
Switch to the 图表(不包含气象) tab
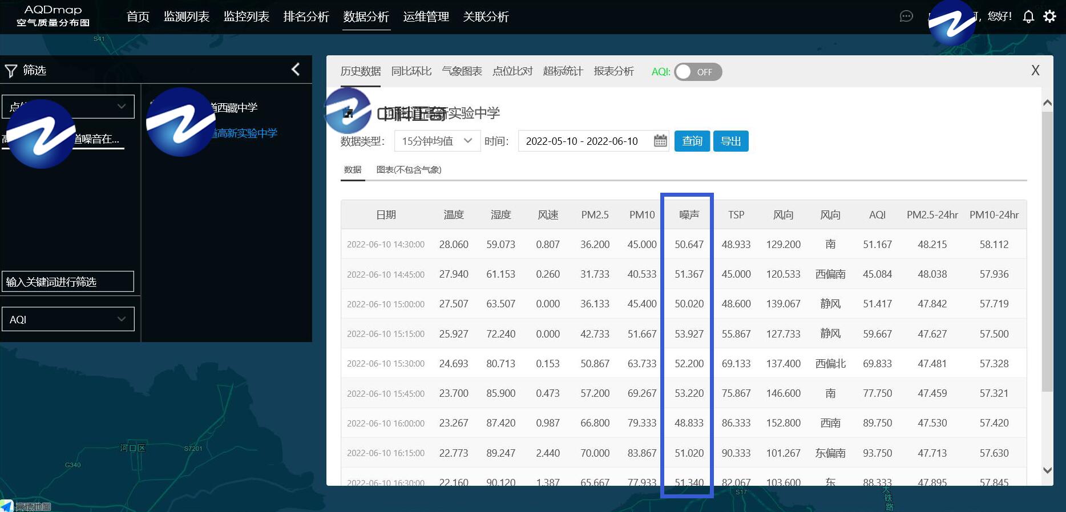[409, 170]
